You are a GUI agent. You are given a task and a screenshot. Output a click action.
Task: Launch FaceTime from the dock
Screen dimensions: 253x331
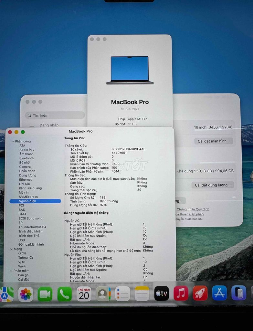pos(45,294)
